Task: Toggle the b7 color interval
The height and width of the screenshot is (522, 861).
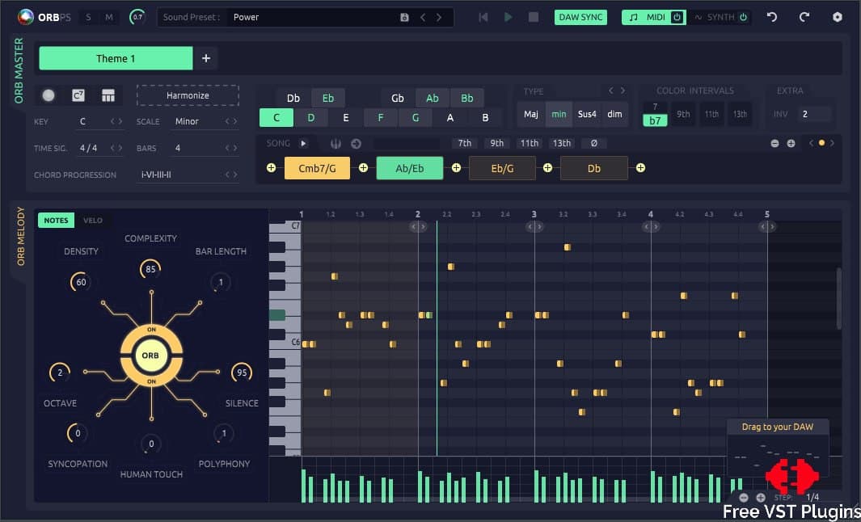Action: [655, 120]
